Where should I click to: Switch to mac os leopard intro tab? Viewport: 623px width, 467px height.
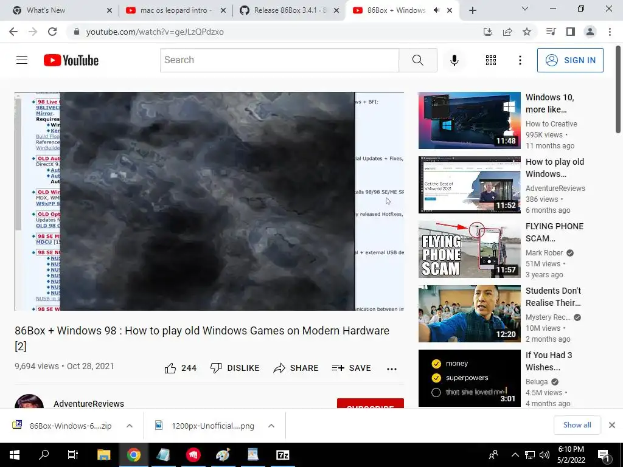tap(176, 10)
